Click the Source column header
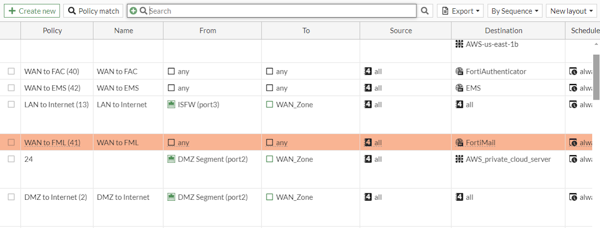 click(x=401, y=30)
